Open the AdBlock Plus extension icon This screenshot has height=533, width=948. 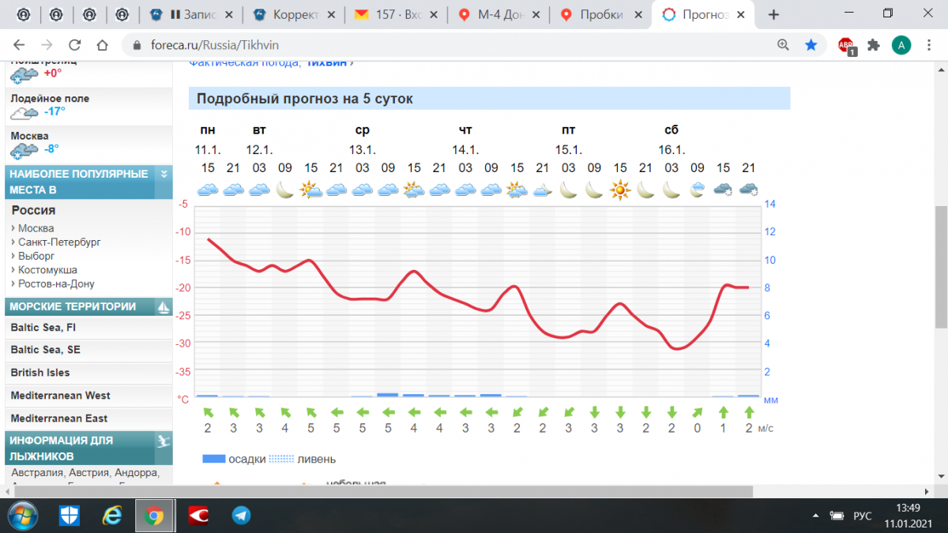click(846, 46)
